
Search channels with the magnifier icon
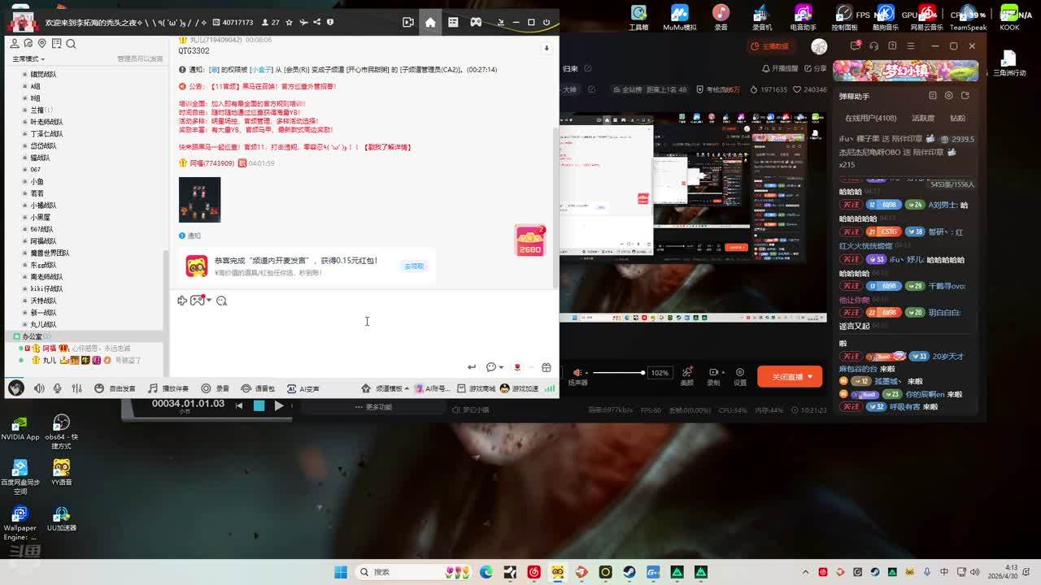[x=71, y=44]
